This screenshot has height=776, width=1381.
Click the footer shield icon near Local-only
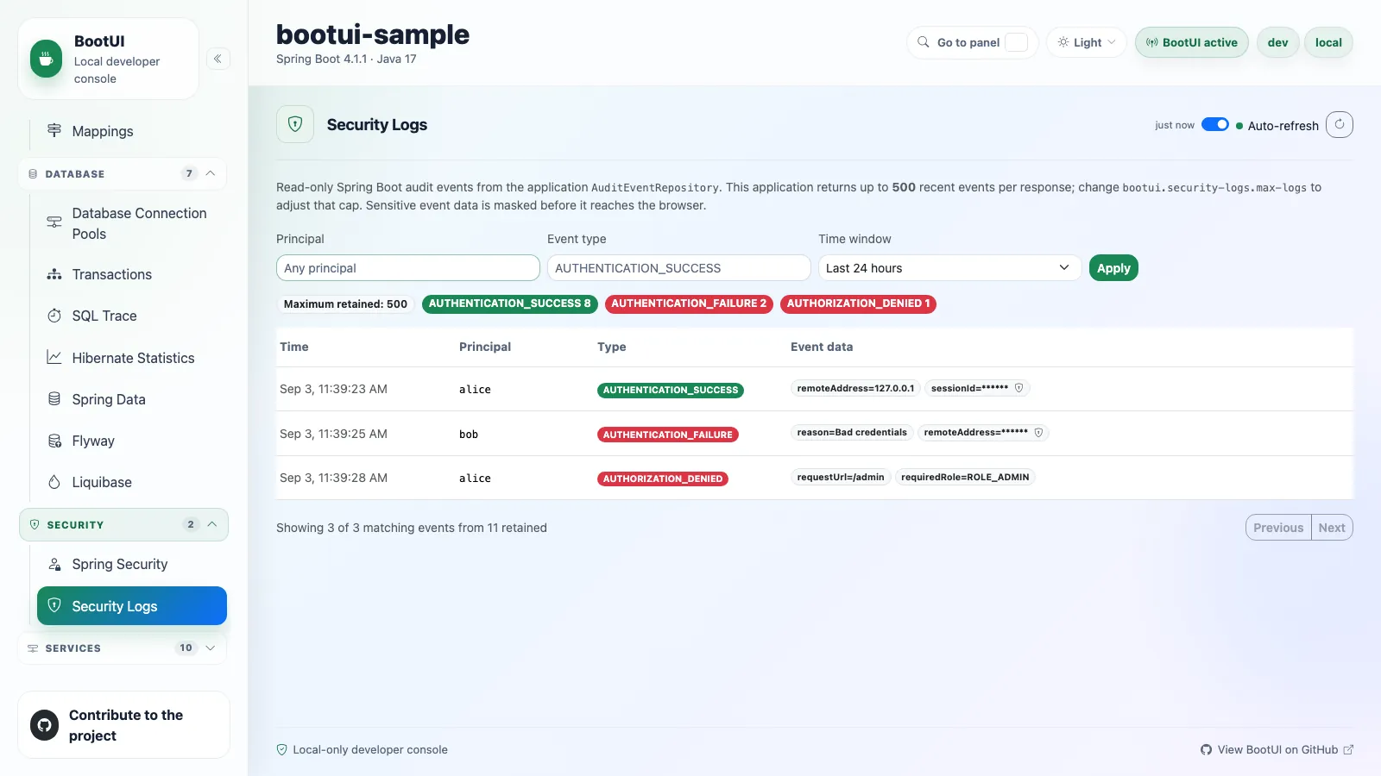[x=281, y=749]
